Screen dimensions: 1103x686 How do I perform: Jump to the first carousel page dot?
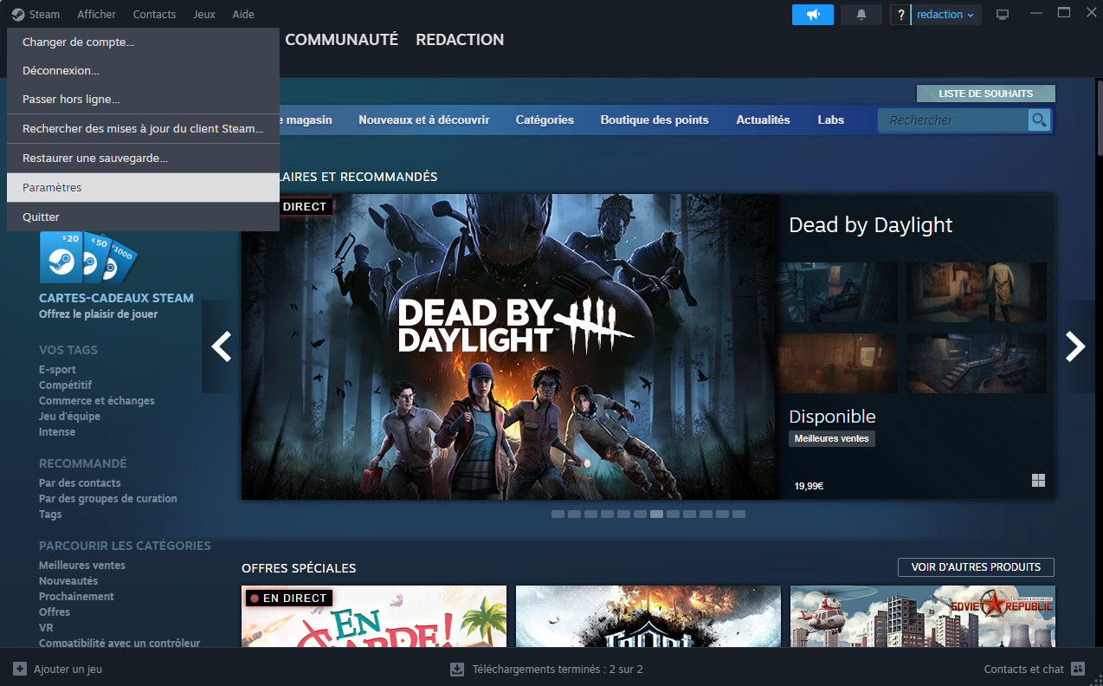558,514
